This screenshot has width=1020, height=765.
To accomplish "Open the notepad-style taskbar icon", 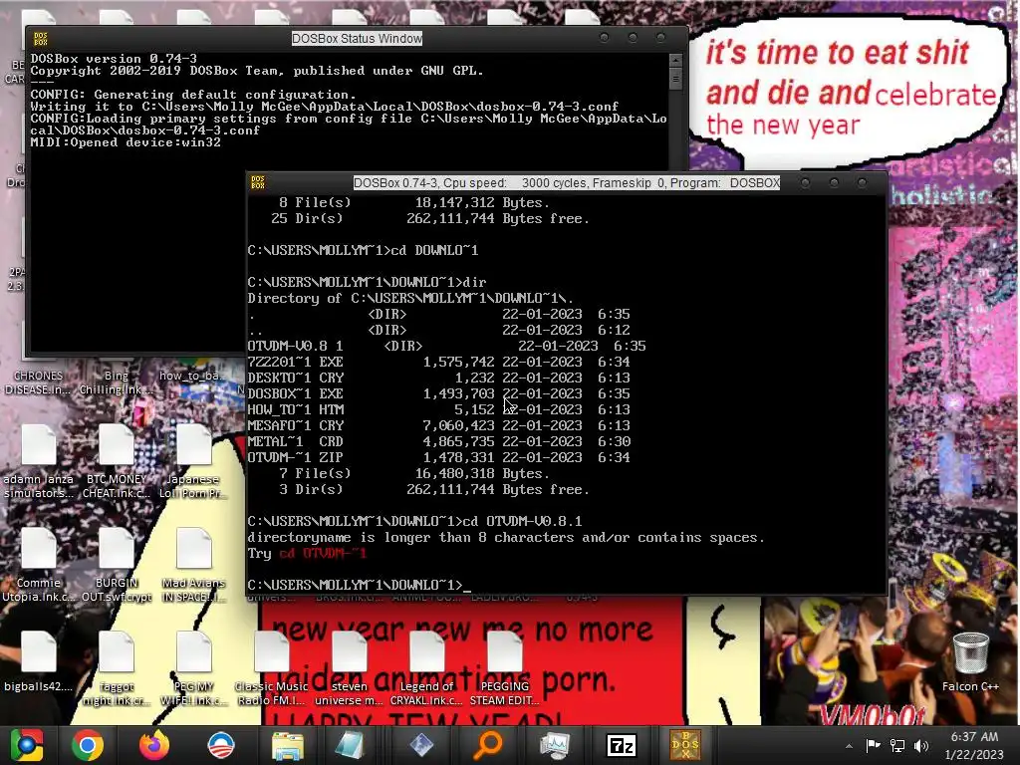I will pyautogui.click(x=350, y=745).
